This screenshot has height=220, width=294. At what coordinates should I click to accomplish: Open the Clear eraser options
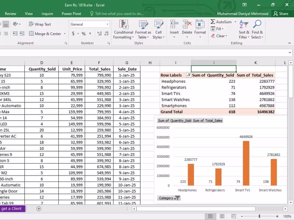point(219,36)
